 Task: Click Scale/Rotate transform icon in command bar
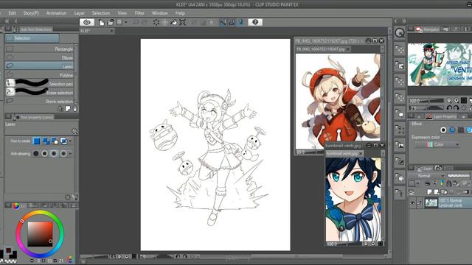[183, 22]
